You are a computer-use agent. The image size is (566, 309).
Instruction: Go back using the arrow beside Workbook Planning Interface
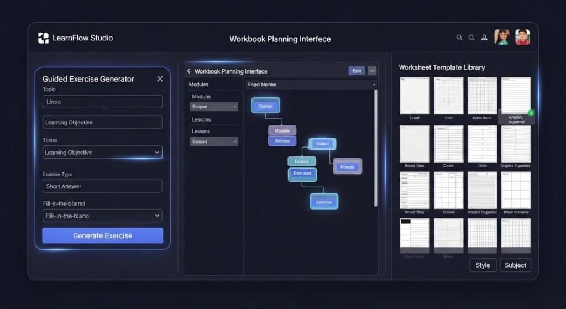189,71
